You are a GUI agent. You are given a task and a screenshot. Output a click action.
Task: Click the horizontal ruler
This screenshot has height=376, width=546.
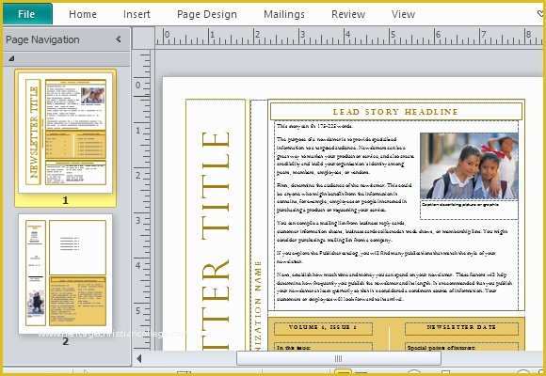click(349, 37)
